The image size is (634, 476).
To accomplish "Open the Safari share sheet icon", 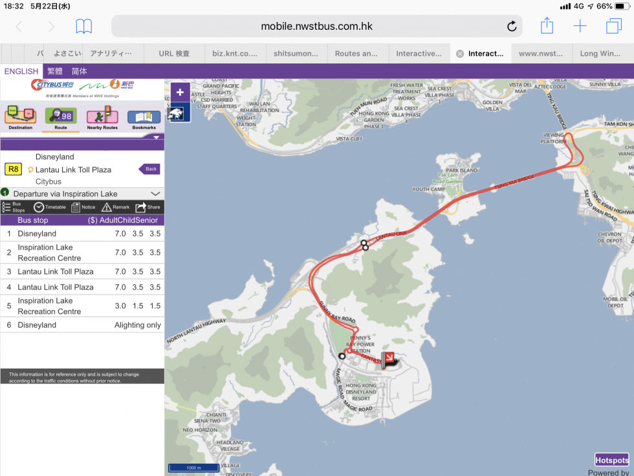I will click(547, 25).
